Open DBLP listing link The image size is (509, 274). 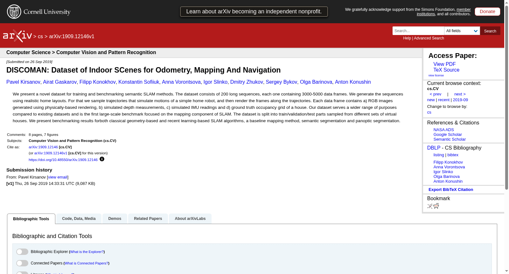[x=439, y=155]
